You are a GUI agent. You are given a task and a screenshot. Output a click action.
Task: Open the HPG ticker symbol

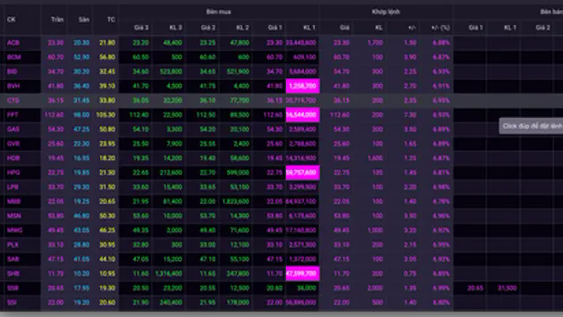pos(13,172)
